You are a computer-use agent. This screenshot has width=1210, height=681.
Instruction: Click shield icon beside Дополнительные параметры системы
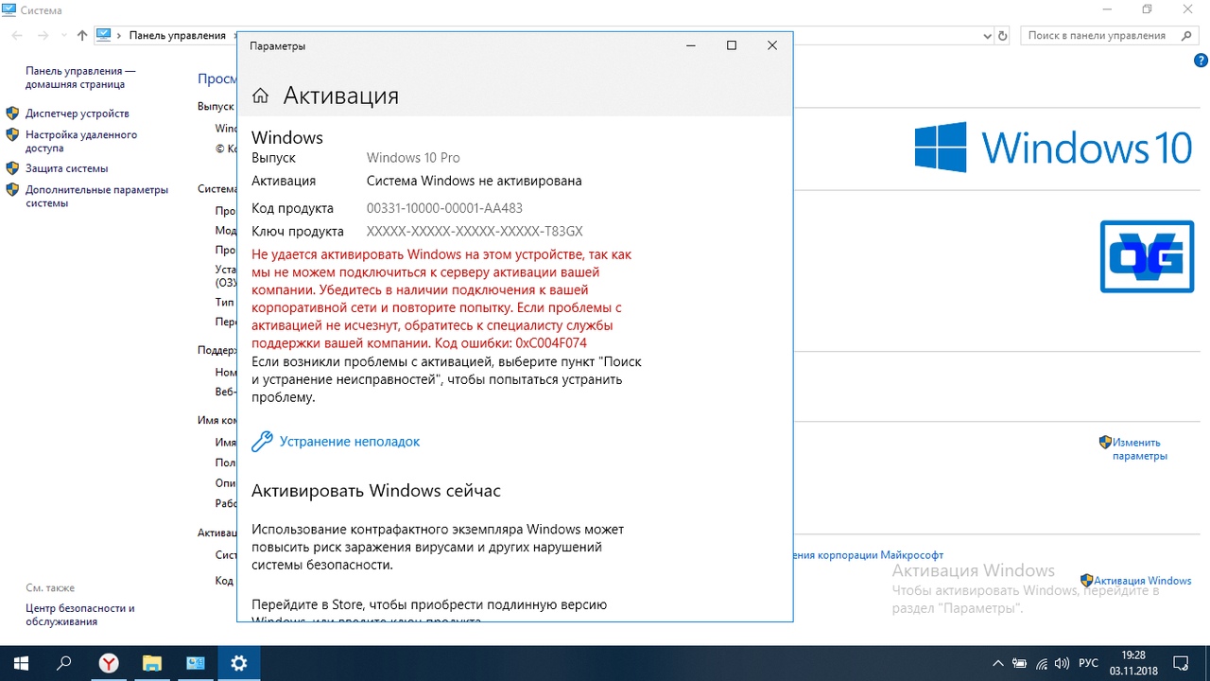tap(12, 189)
